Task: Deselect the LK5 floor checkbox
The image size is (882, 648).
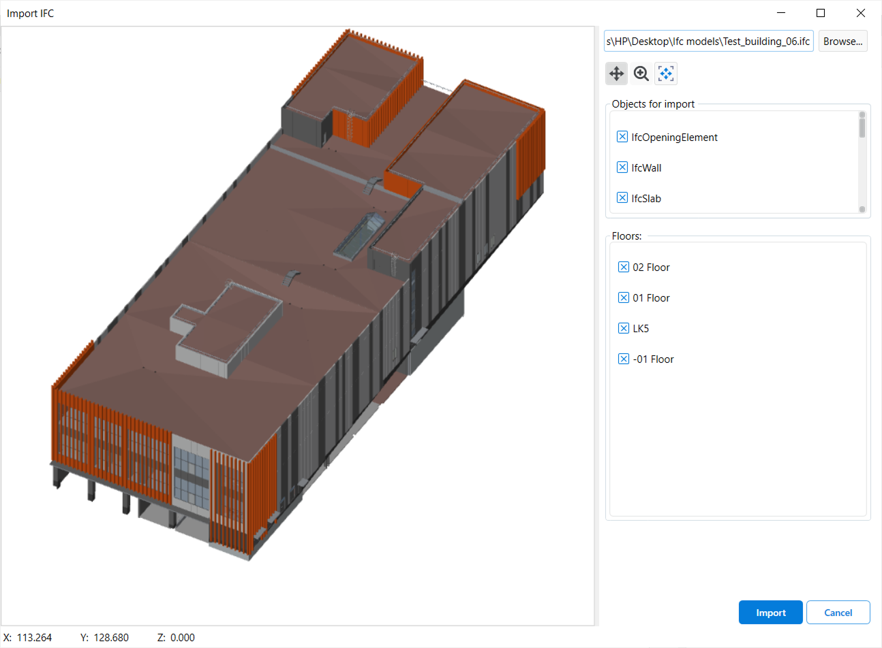Action: (624, 328)
